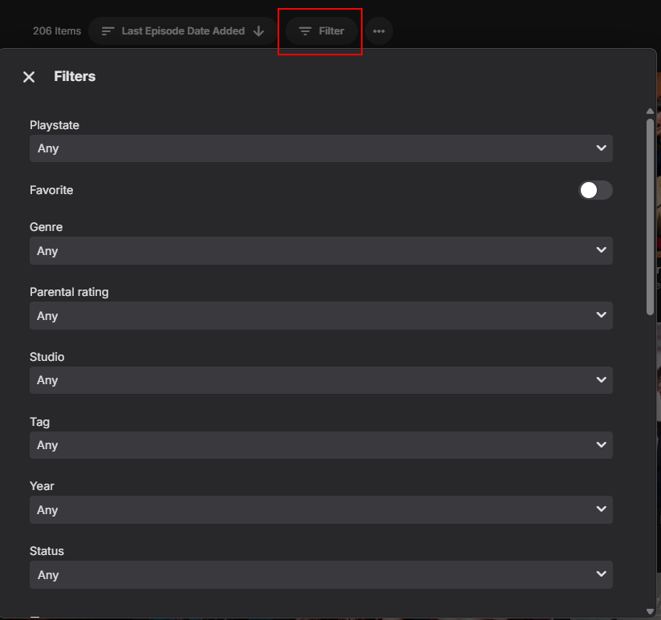Close the Filters panel with the X icon

pos(29,77)
